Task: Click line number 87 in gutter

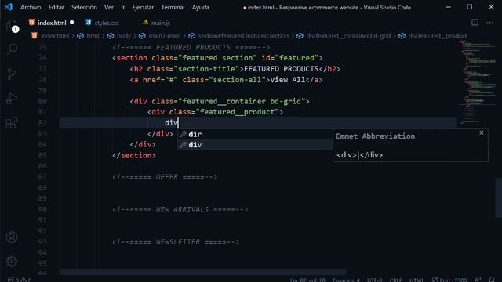Action: coord(42,177)
